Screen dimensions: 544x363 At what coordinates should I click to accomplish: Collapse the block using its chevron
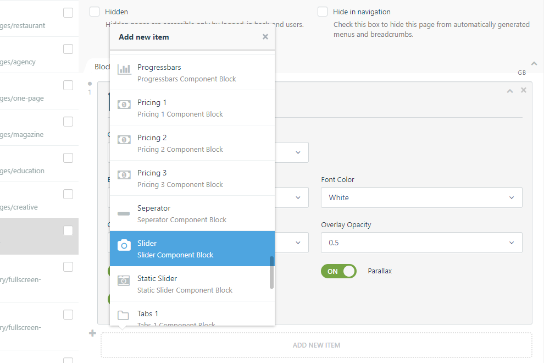pos(509,91)
